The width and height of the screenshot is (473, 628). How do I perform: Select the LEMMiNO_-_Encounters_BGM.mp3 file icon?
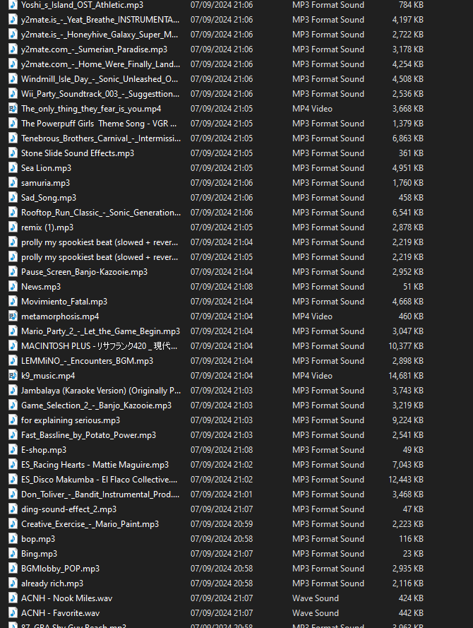coord(13,360)
